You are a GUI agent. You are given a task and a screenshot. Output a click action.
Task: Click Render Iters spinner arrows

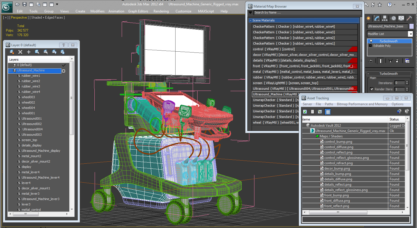[407, 89]
